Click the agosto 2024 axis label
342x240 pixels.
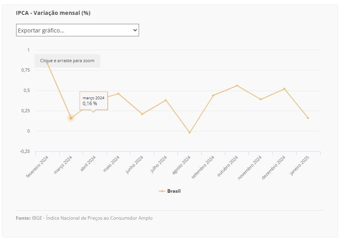(181, 165)
